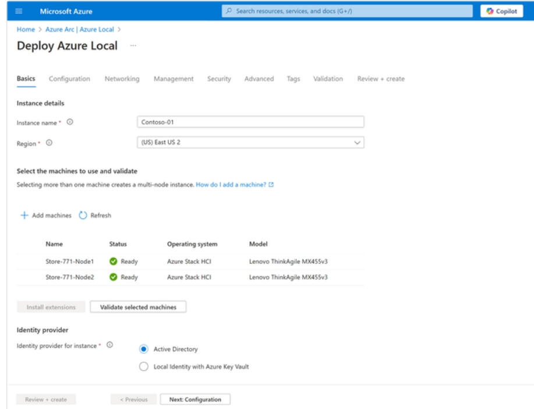Open the hamburger portal menu
534x409 pixels.
point(19,11)
